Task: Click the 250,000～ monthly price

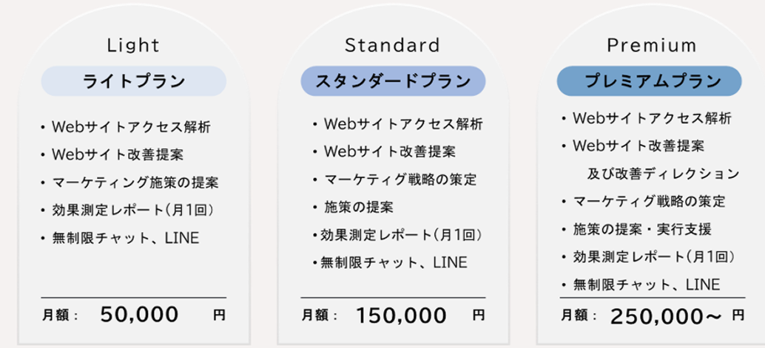Action: click(x=666, y=316)
